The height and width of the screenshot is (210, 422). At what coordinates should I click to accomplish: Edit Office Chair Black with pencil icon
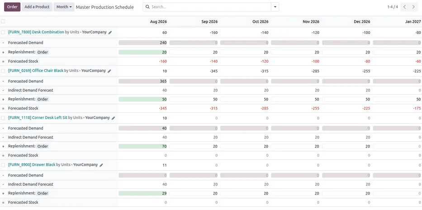click(x=109, y=71)
